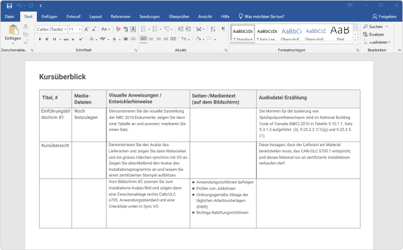This screenshot has width=403, height=250.
Task: Click the Freigeben share button
Action: coord(384,17)
